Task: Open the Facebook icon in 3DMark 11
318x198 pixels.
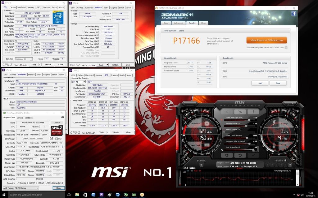Action: click(x=293, y=14)
